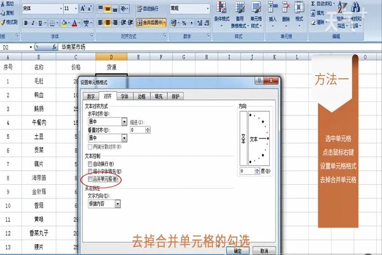This screenshot has width=382, height=255.
Task: Uncheck Merge cells (合并单元格) checkbox
Action: [x=90, y=179]
